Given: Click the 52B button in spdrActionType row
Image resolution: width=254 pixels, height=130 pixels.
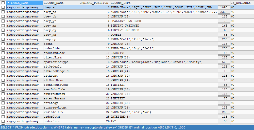Looking at the screenshot, I should pos(224,62).
